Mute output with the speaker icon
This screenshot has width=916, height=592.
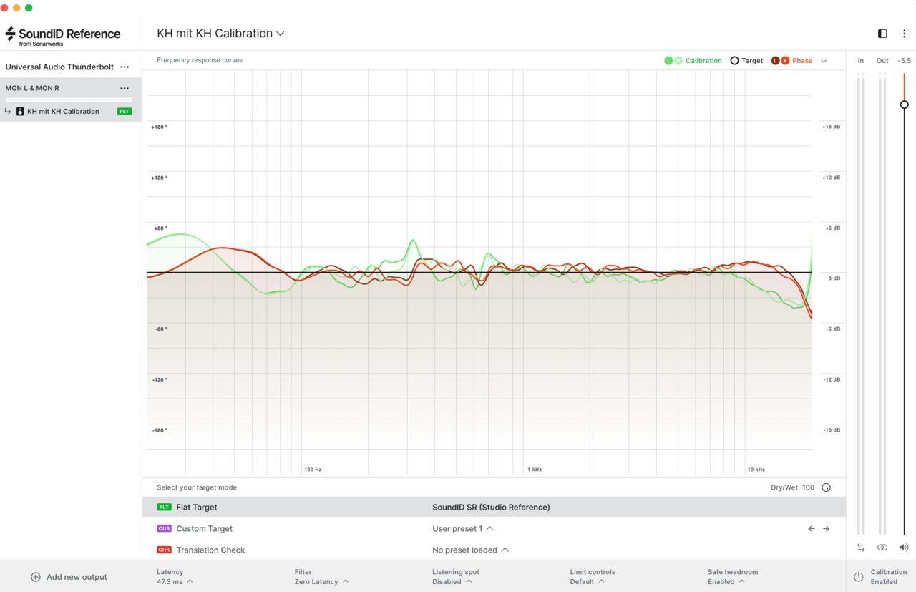904,547
